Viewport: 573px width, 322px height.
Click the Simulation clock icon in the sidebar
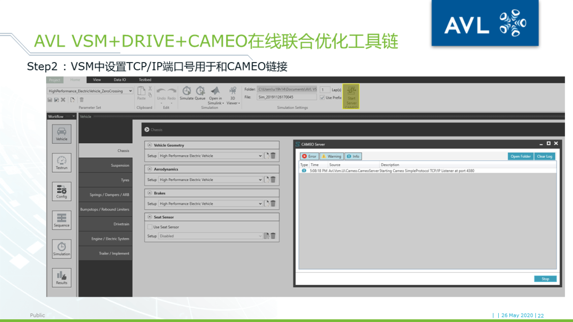[x=61, y=249]
